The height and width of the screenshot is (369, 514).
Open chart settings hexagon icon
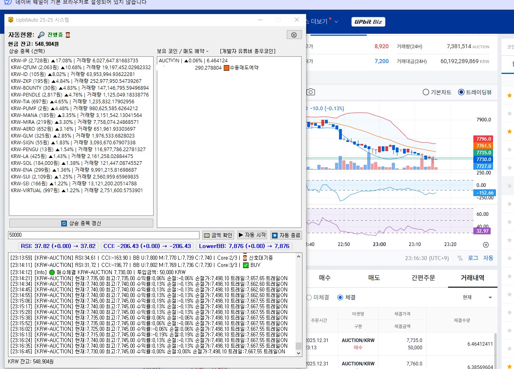[x=485, y=245]
